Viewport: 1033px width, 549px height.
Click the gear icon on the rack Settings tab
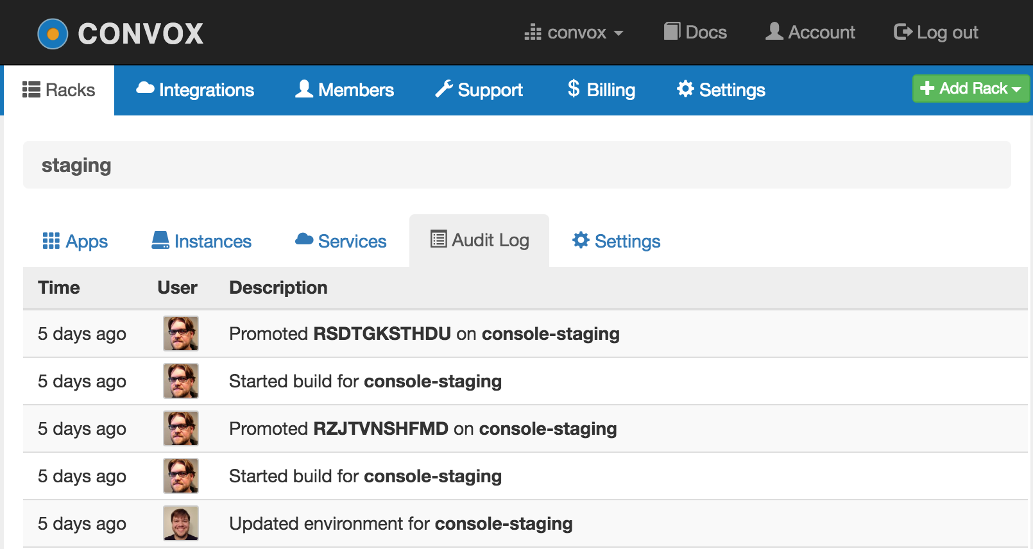coord(581,240)
